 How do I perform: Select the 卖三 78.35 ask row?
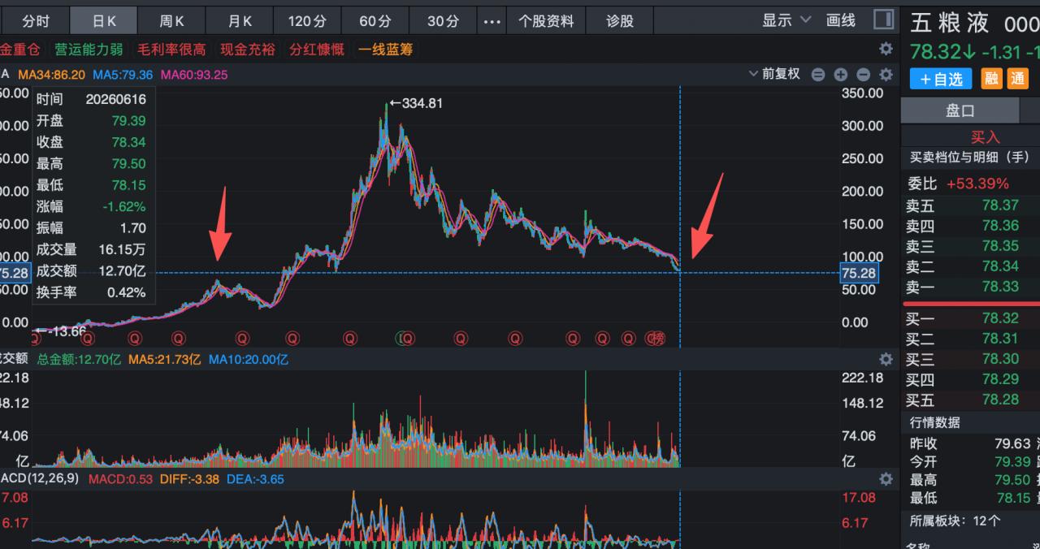point(970,246)
